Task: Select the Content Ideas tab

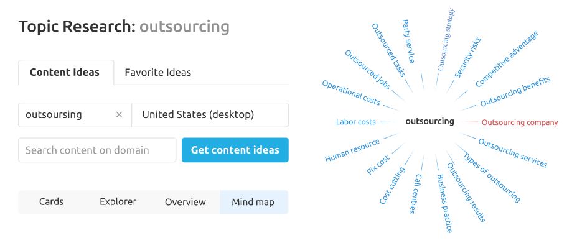Action: coord(65,73)
